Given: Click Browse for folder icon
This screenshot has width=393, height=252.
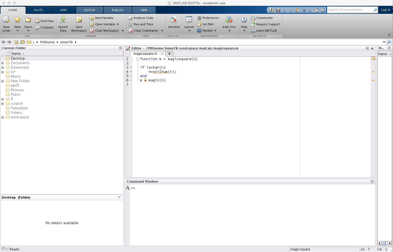Looking at the screenshot, I should (22, 42).
